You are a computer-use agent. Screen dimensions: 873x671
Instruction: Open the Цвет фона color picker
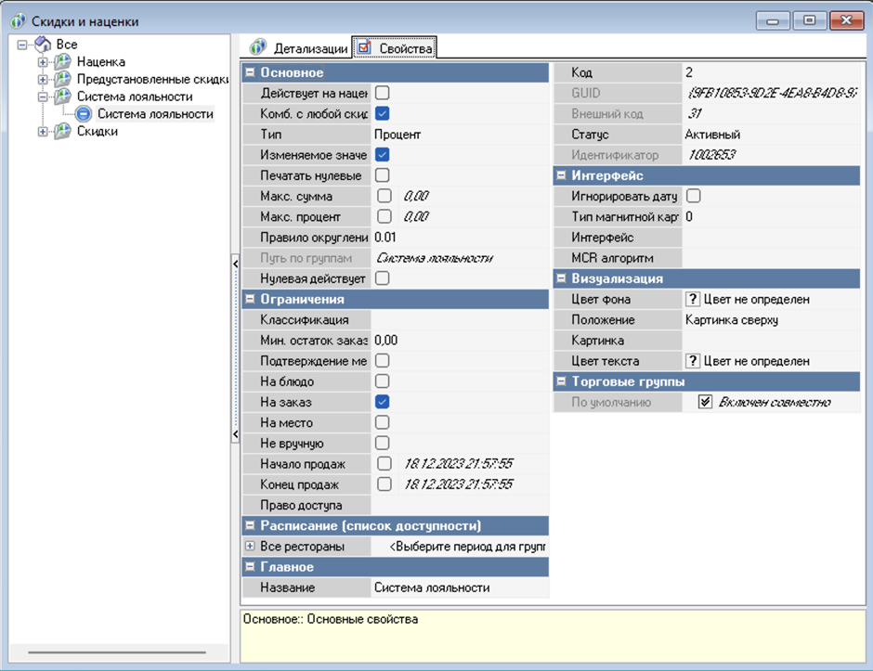click(x=754, y=300)
